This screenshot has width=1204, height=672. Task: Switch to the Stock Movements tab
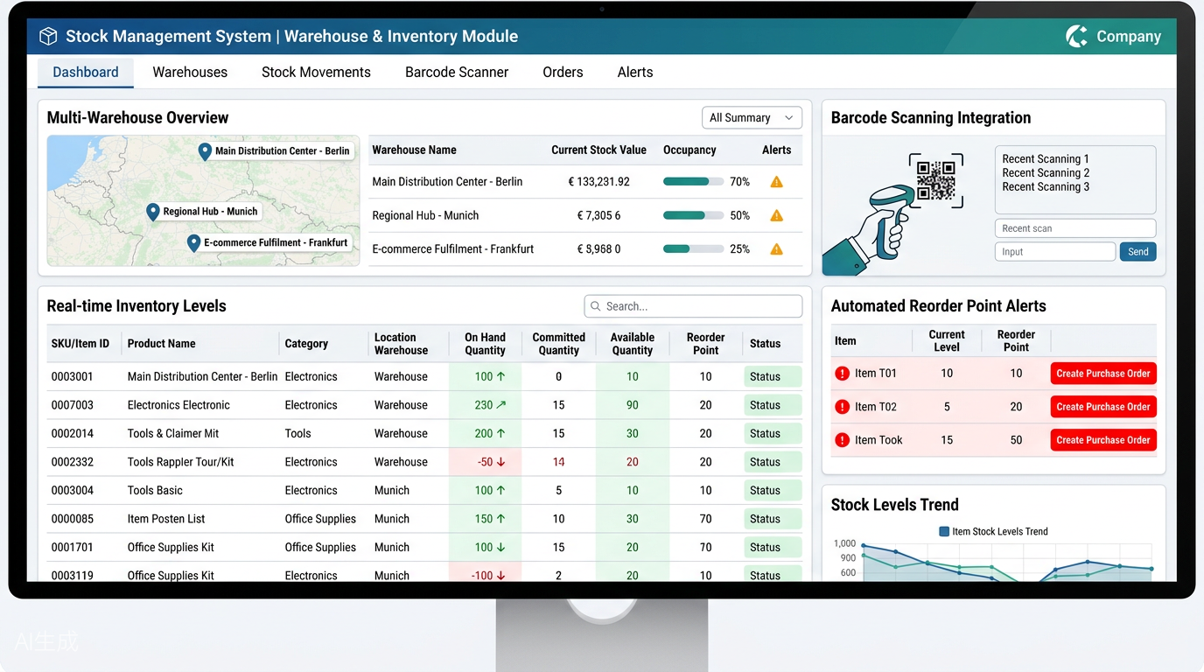click(316, 73)
